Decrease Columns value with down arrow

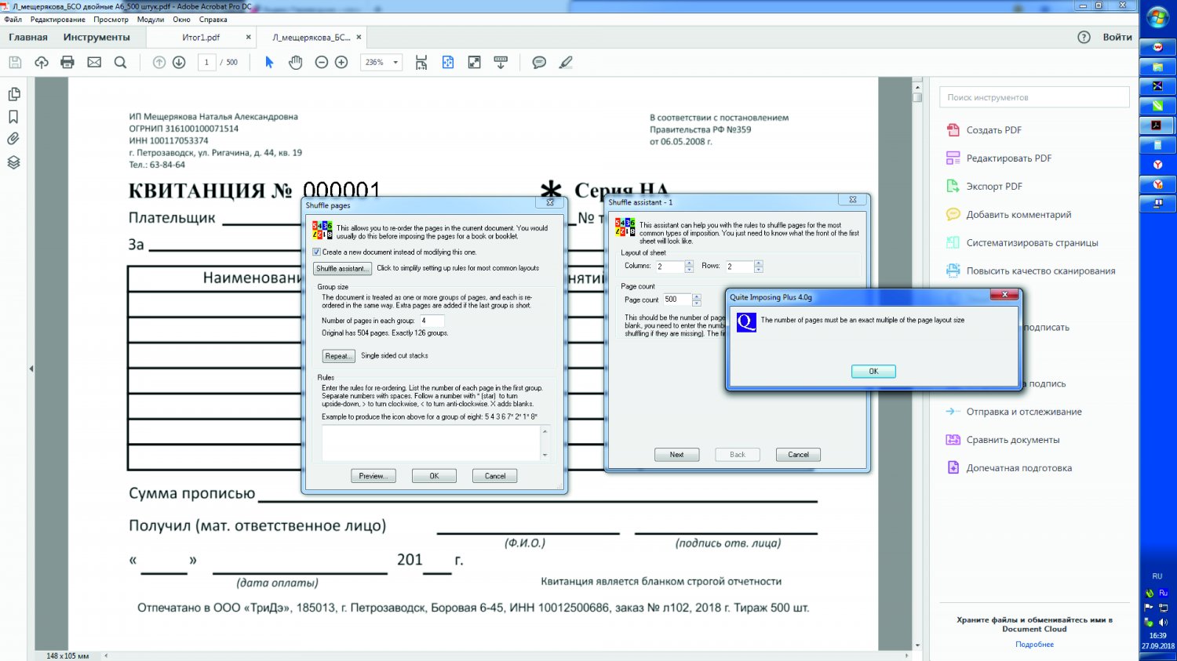coord(689,270)
